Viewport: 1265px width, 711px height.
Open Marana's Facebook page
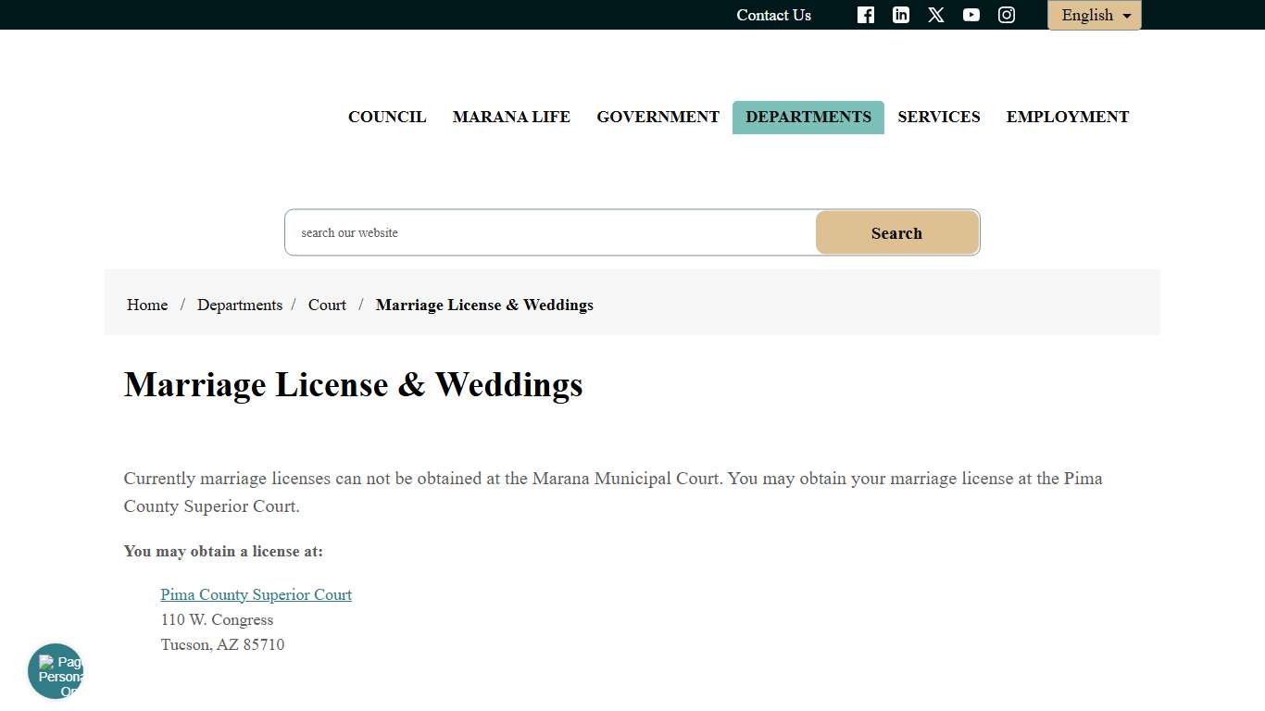click(x=865, y=15)
